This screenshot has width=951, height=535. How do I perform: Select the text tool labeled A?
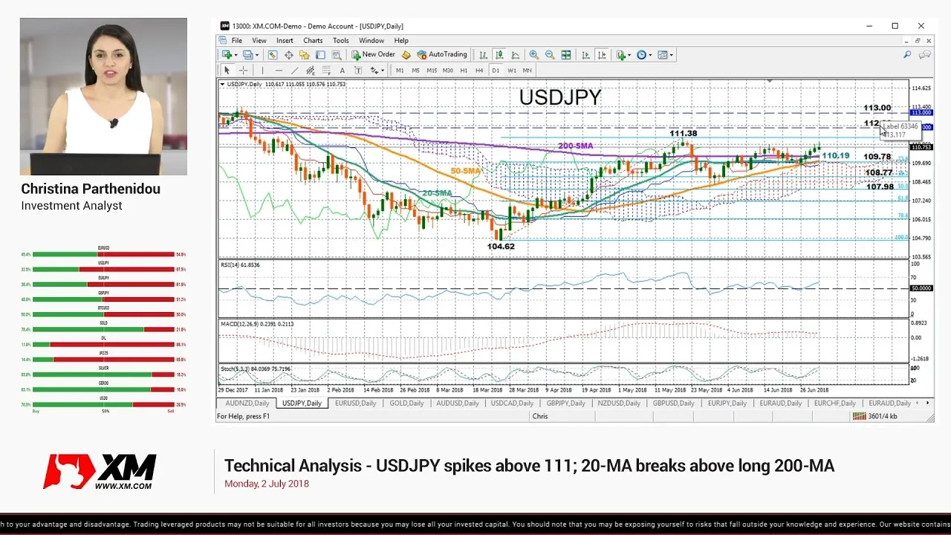point(342,71)
